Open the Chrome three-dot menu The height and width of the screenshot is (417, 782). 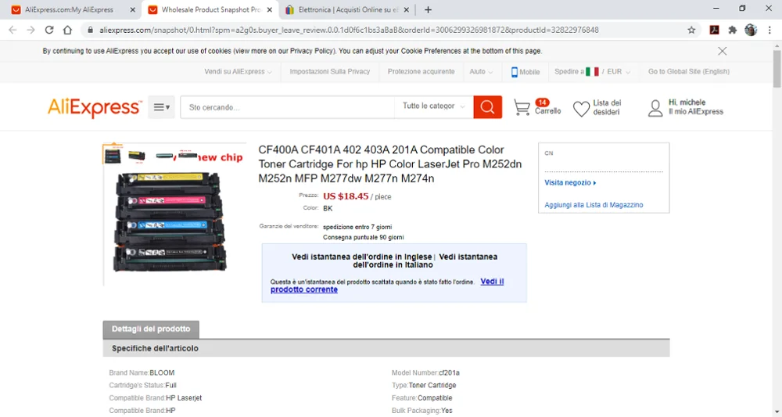[770, 30]
